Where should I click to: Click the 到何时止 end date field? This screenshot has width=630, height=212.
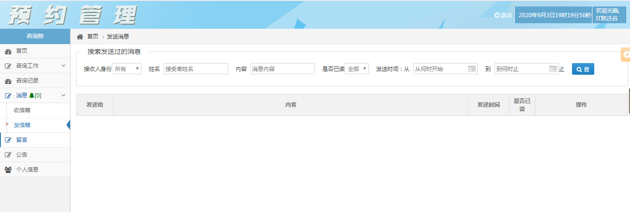(x=527, y=69)
